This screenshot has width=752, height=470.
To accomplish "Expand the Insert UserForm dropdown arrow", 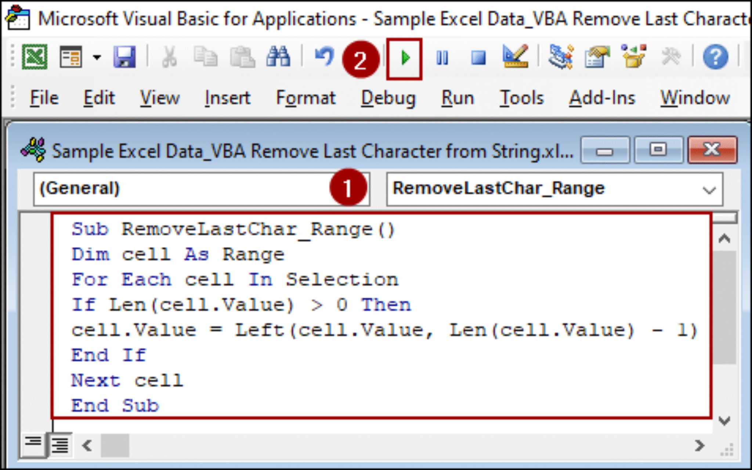I will tap(97, 58).
